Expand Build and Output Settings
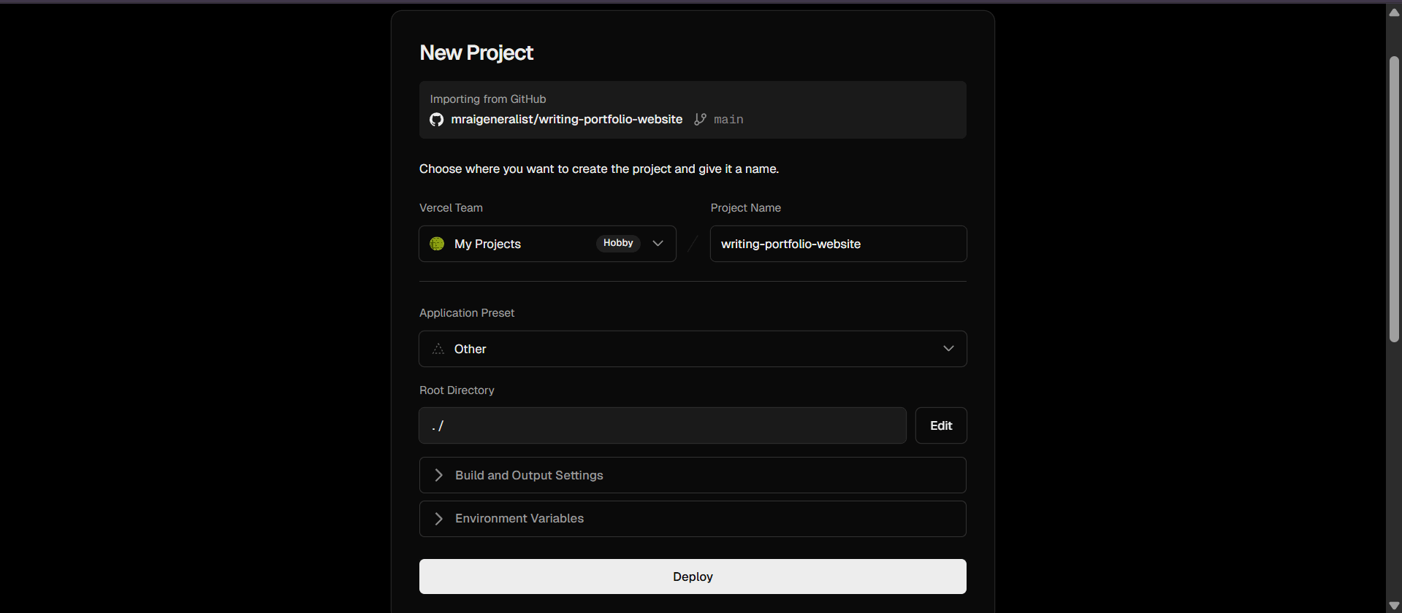 pyautogui.click(x=693, y=475)
